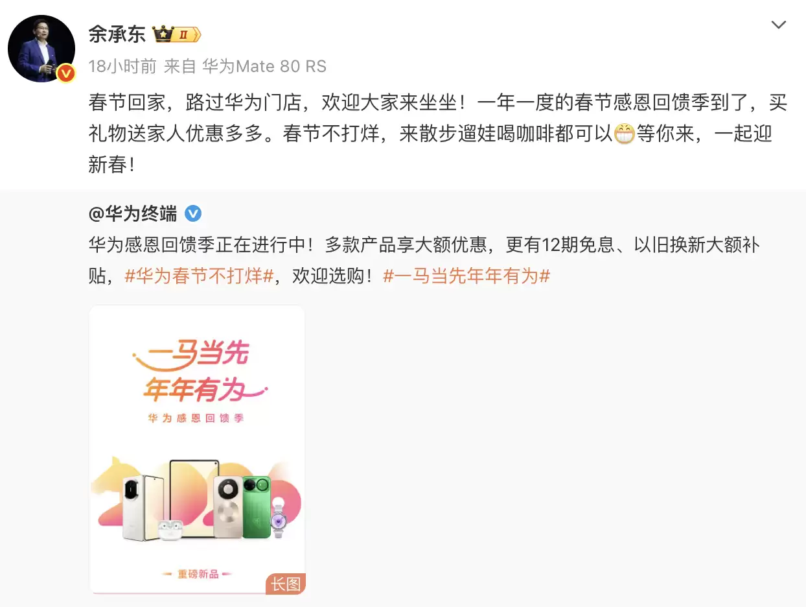This screenshot has width=806, height=607.
Task: Open the post options chevron menu
Action: click(x=778, y=25)
